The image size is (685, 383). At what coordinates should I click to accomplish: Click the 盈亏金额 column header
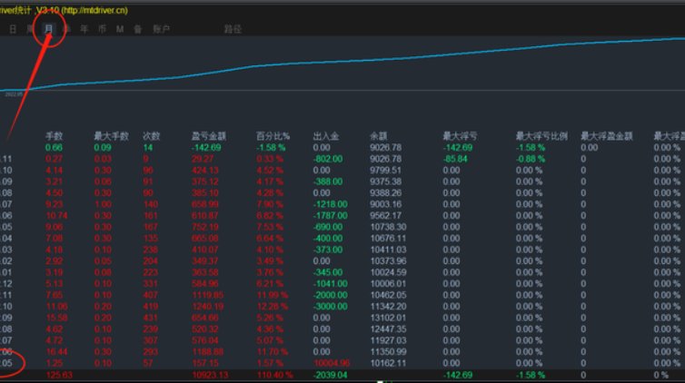click(209, 136)
